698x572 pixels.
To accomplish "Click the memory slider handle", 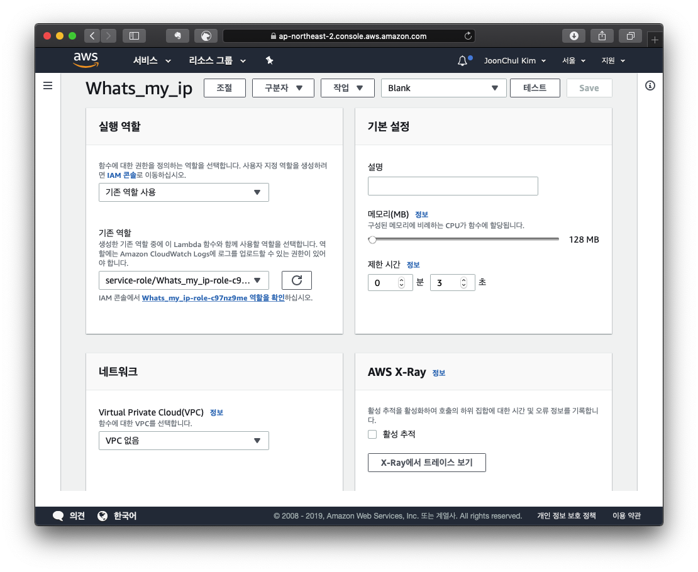I will (x=372, y=239).
